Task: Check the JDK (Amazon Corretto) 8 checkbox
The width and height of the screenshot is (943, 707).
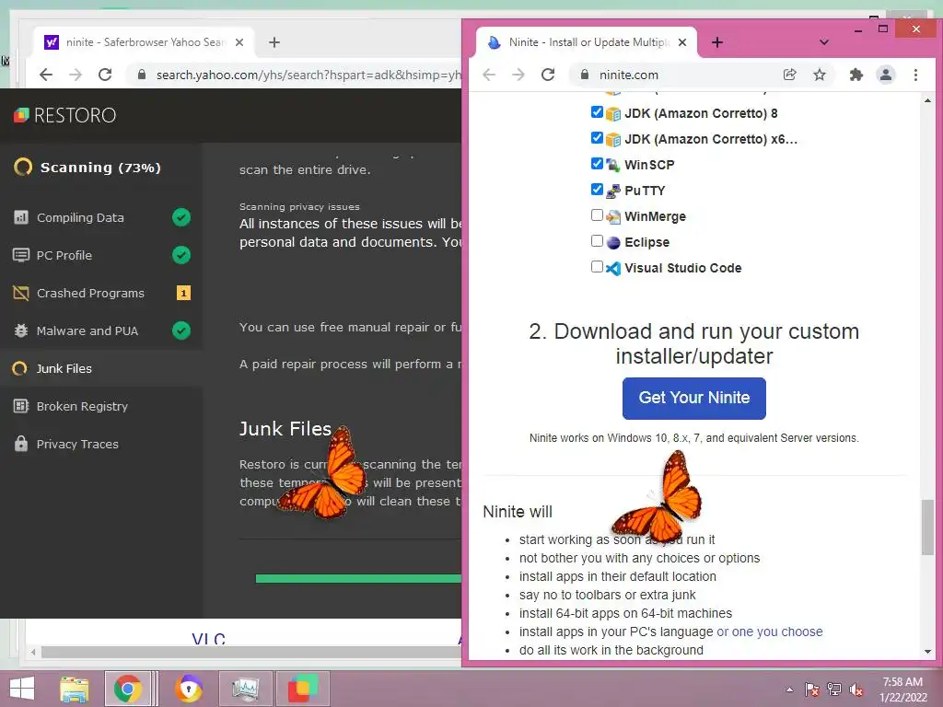Action: pos(597,112)
